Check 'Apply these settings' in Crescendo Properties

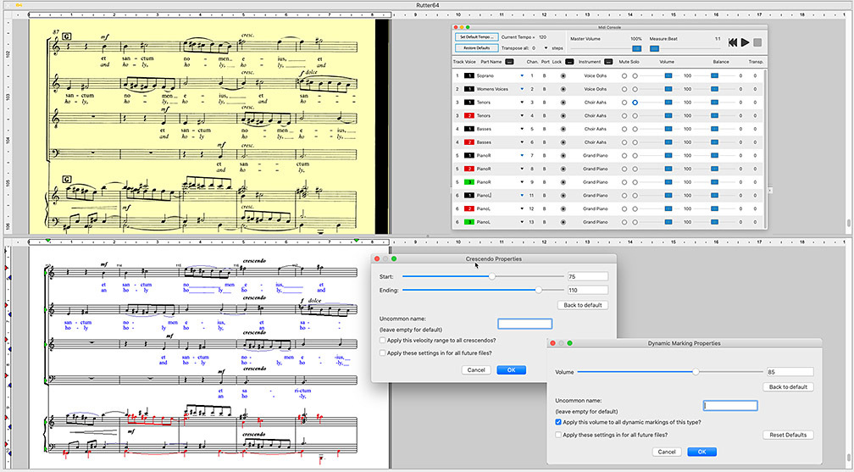(383, 353)
